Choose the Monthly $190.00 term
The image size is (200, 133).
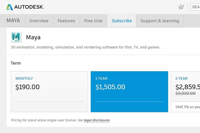point(49,92)
